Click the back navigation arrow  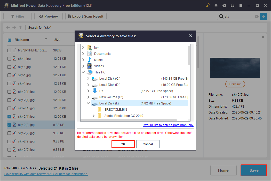tap(8, 27)
